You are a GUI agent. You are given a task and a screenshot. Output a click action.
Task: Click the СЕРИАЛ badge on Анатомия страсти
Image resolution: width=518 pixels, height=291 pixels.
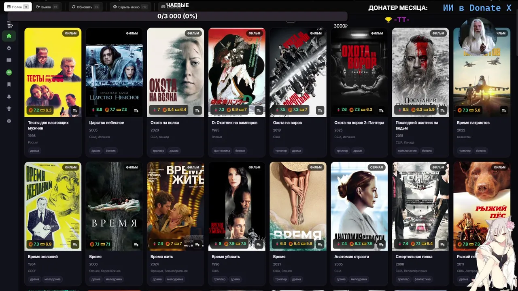click(376, 167)
